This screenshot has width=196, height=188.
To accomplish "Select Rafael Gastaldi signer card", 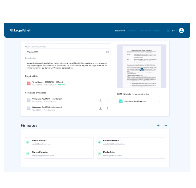I will click(131, 142).
